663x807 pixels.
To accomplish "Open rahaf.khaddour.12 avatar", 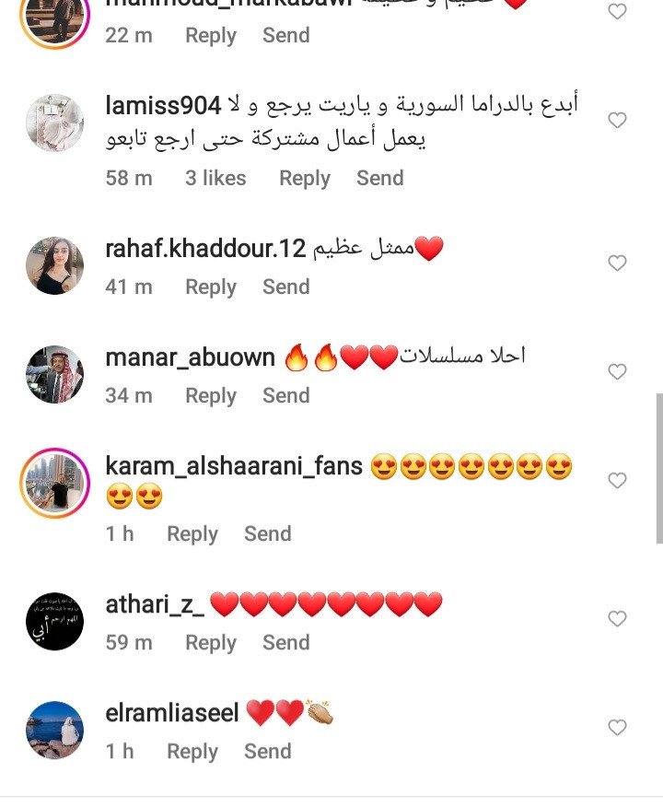I will click(x=54, y=265).
